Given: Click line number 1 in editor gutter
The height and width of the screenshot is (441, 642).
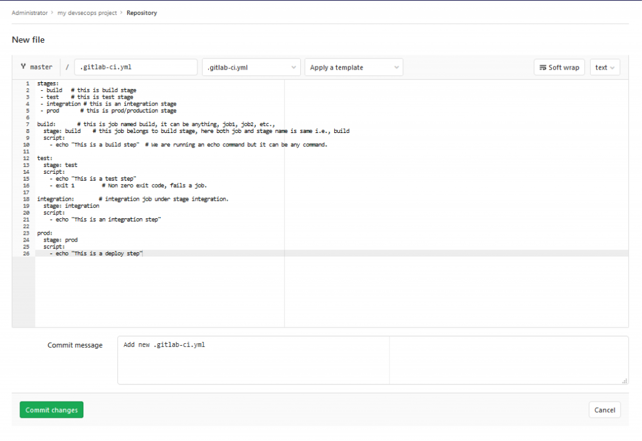Looking at the screenshot, I should pos(27,83).
